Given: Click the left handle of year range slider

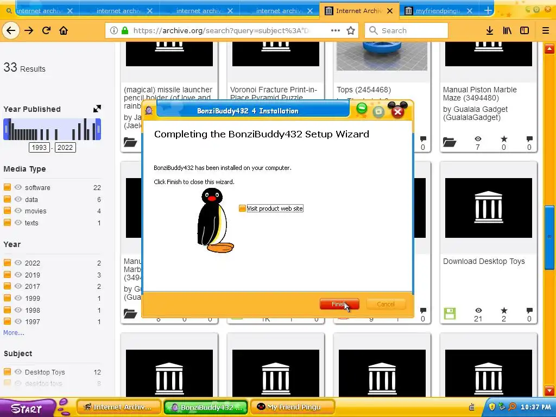Looking at the screenshot, I should point(5,129).
